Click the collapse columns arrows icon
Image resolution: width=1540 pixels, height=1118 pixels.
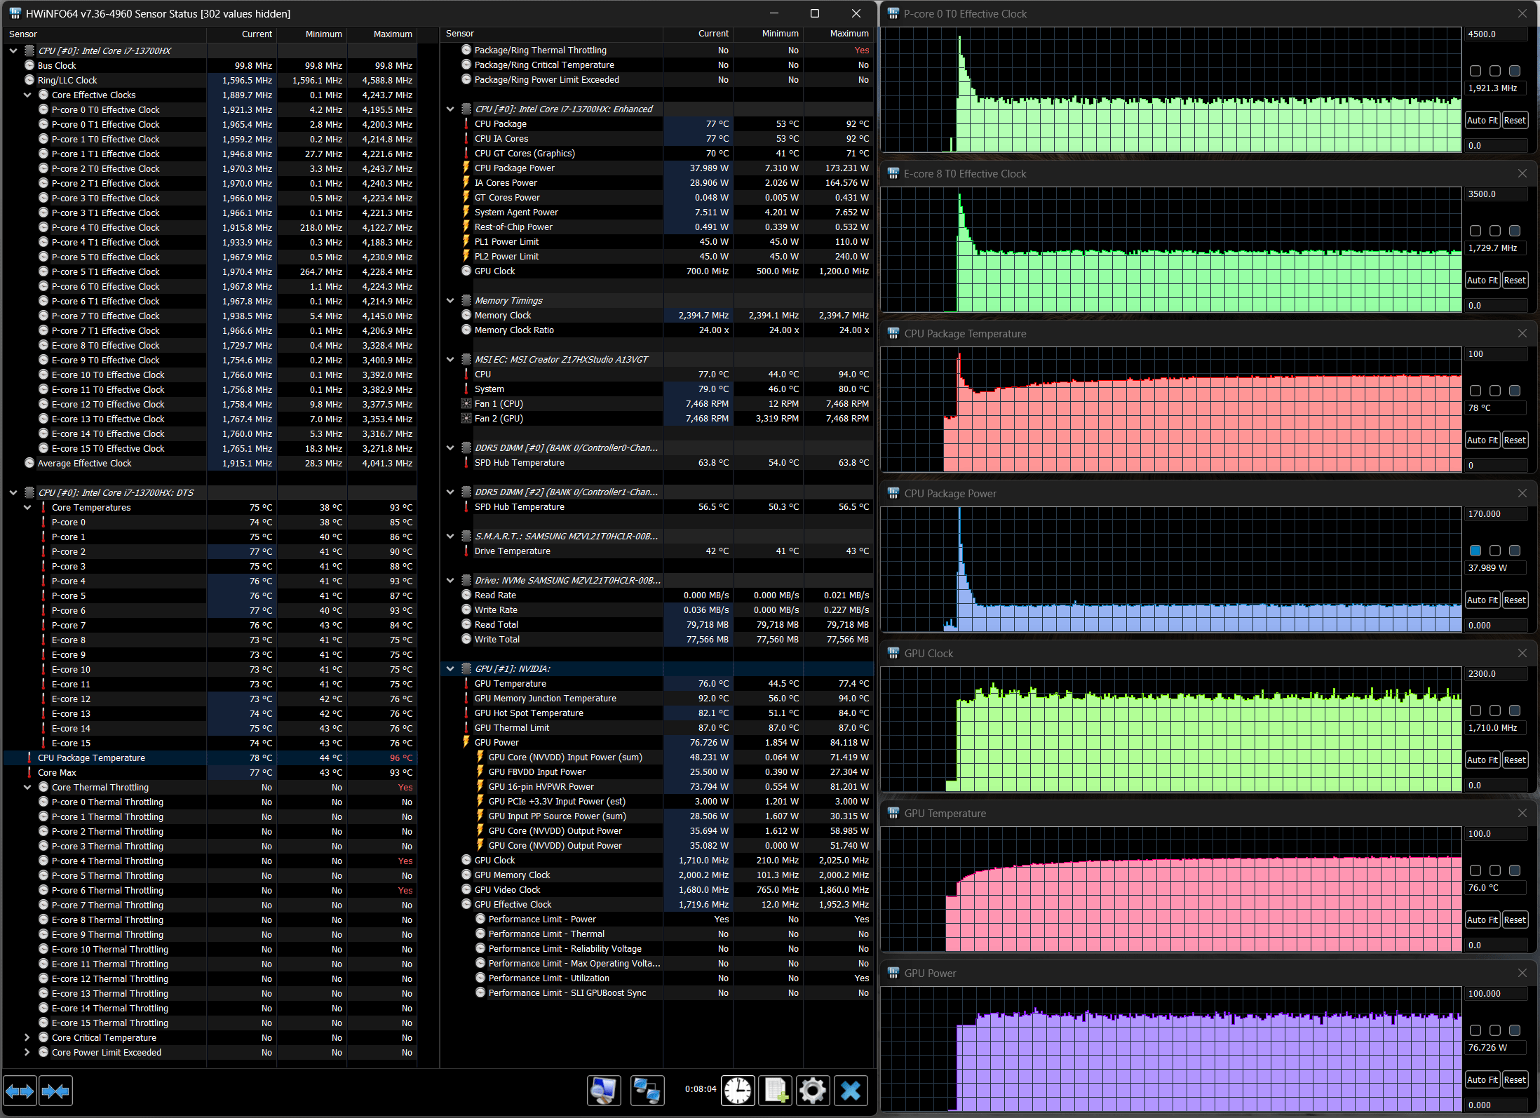tap(55, 1091)
